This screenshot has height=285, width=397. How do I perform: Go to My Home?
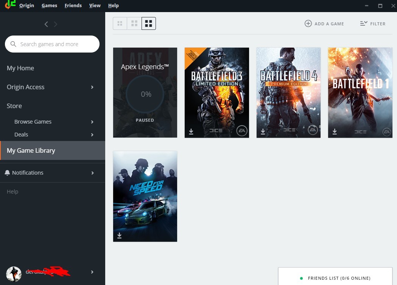pos(20,68)
